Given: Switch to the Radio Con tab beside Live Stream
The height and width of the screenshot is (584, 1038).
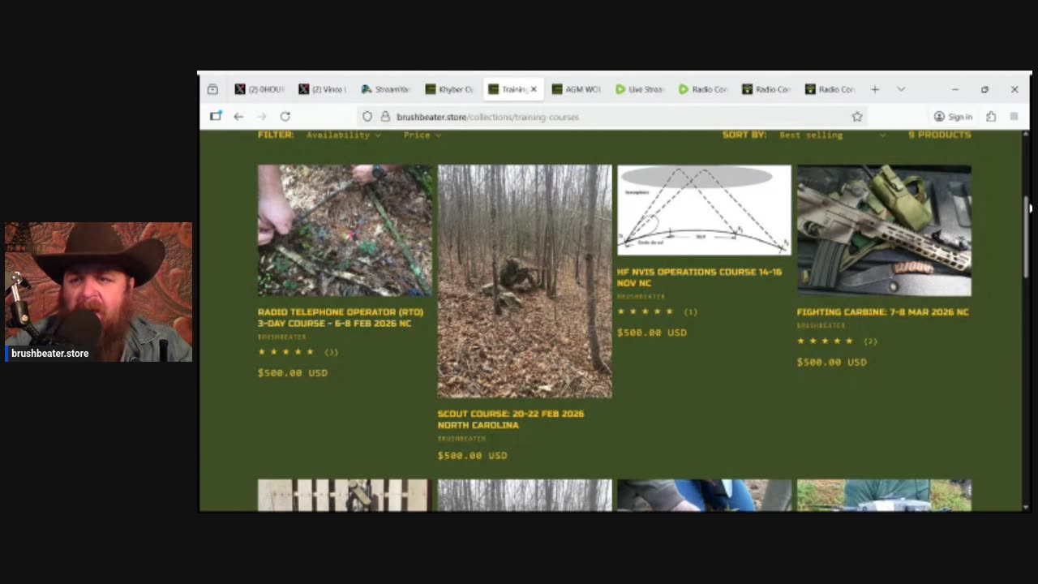Looking at the screenshot, I should click(702, 89).
